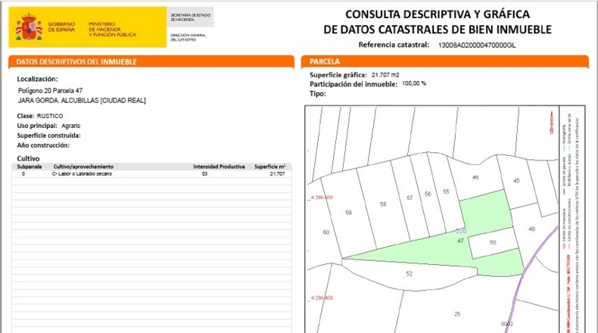Select the cadastral reference 13008A020000470000GL

click(x=477, y=45)
